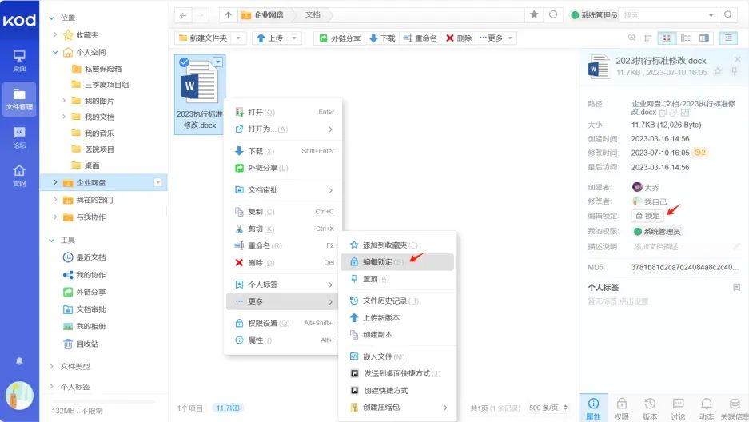
Task: Choose 权限设置 in context menu
Action: point(285,323)
